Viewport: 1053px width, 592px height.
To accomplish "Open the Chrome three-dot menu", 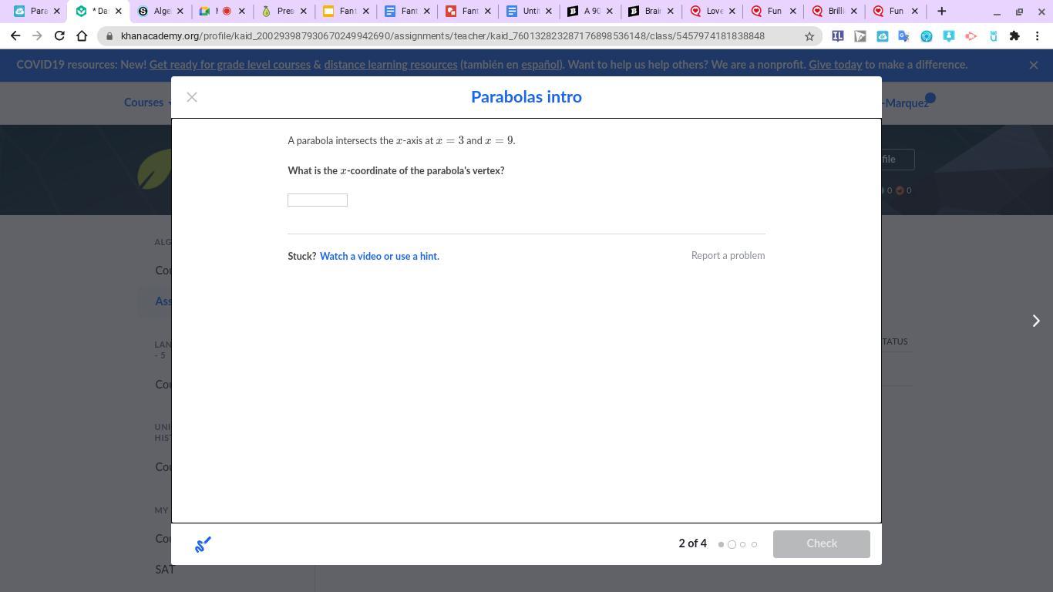I will [1037, 36].
